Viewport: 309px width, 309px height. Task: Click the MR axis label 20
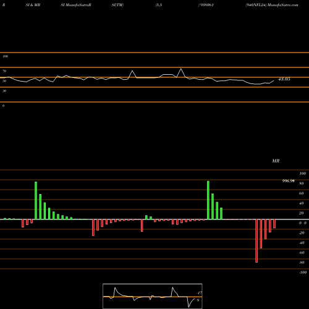(x=301, y=213)
